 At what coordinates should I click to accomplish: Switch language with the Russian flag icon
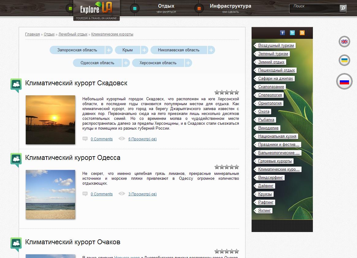tap(344, 81)
